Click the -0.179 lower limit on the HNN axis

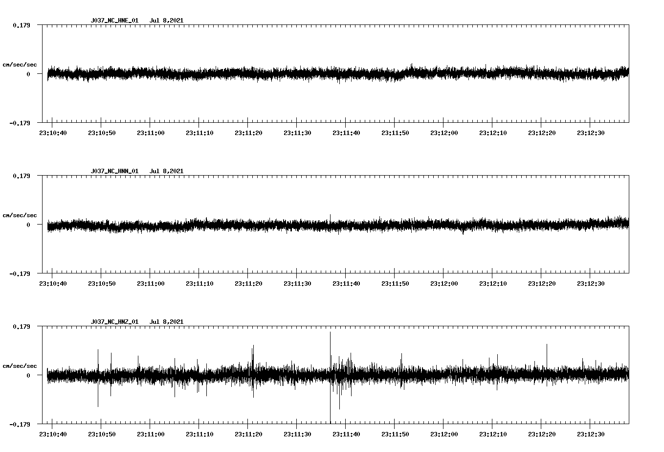20,273
